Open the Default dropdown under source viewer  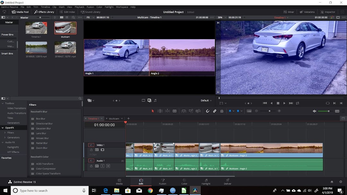pyautogui.click(x=206, y=100)
